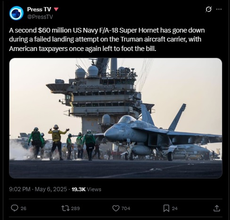The height and width of the screenshot is (220, 230).
Task: Open the @PressTV handle link
Action: 40,17
